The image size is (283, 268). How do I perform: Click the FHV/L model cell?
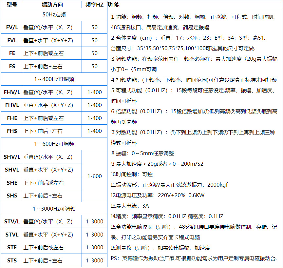click(12, 92)
